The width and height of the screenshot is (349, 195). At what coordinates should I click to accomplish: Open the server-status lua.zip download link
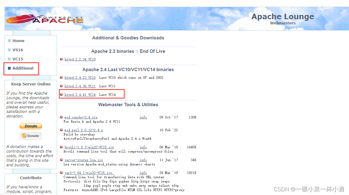pyautogui.click(x=84, y=160)
